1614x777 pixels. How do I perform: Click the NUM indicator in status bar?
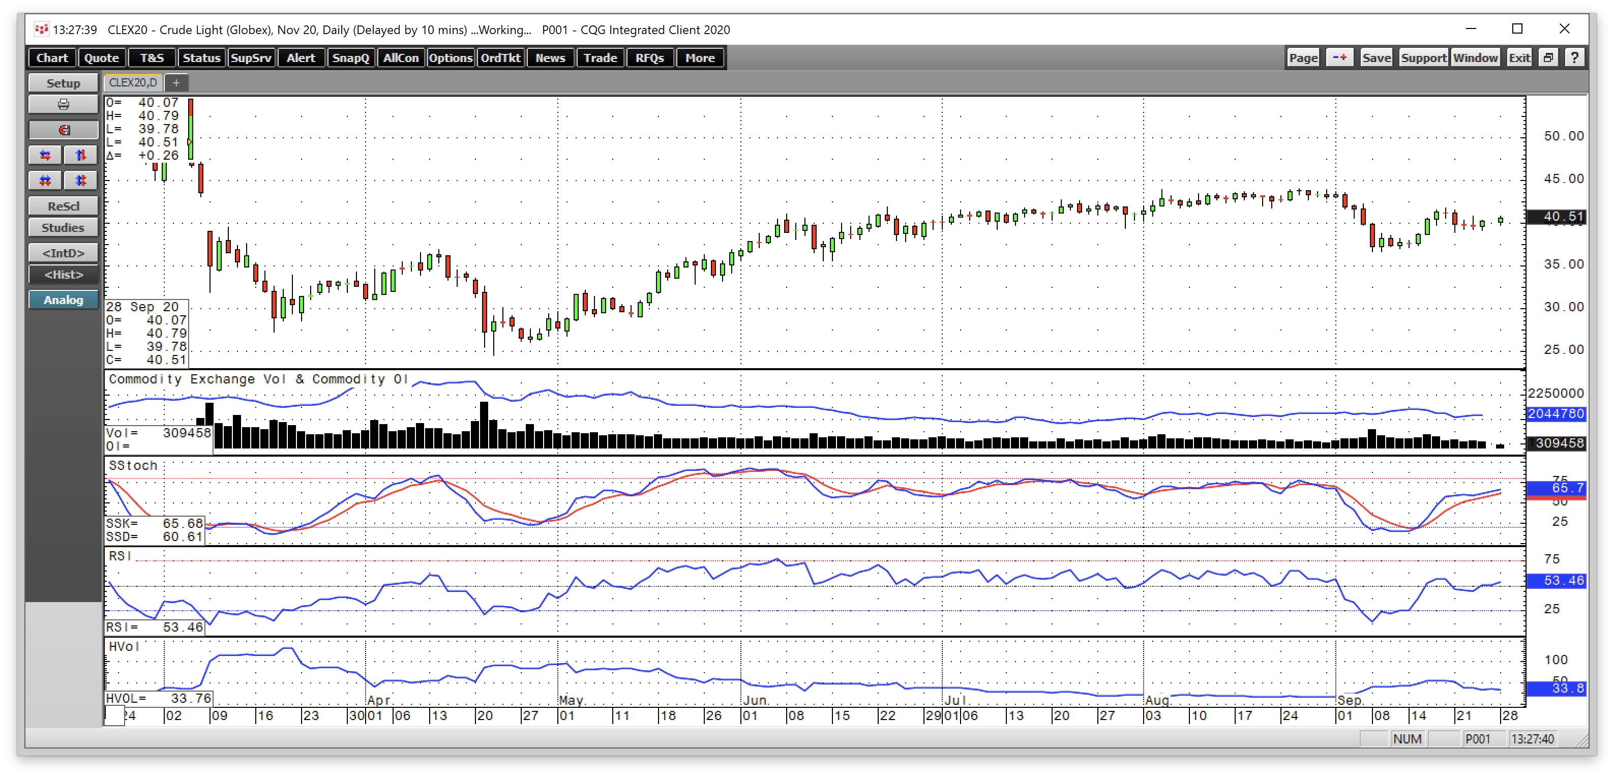coord(1407,739)
